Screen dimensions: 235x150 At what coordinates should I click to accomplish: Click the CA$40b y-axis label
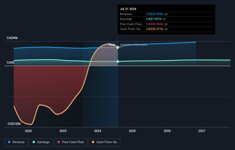tap(12, 38)
